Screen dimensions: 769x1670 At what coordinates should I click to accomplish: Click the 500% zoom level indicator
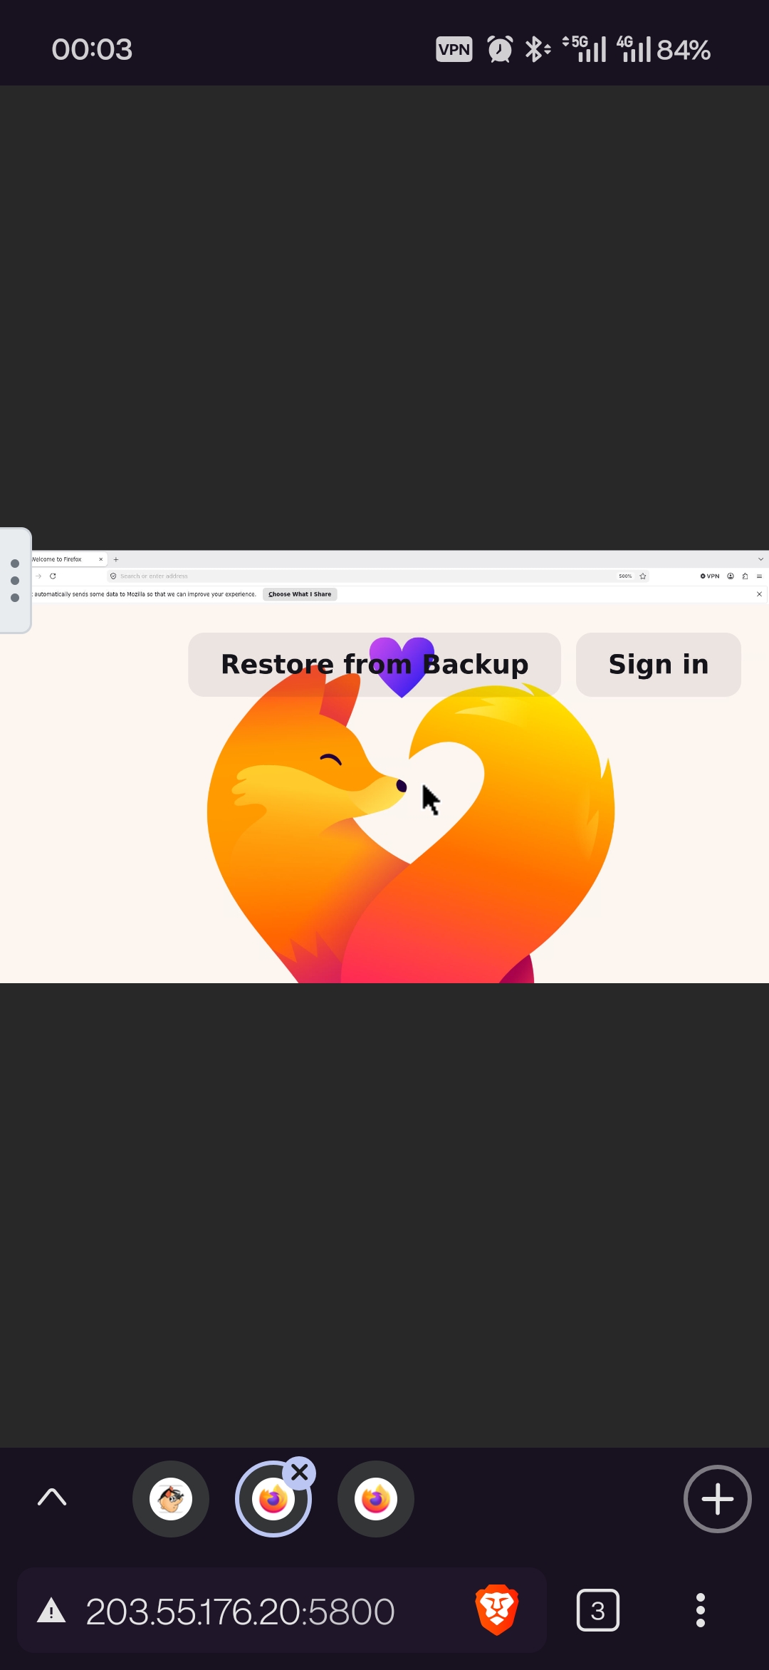point(625,576)
